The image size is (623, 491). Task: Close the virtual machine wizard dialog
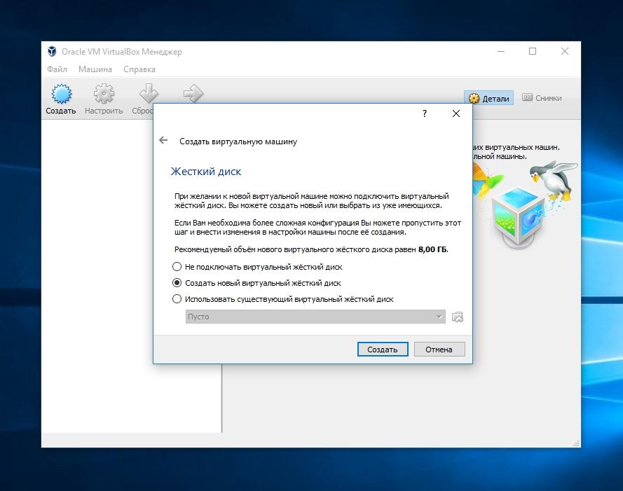coord(456,113)
